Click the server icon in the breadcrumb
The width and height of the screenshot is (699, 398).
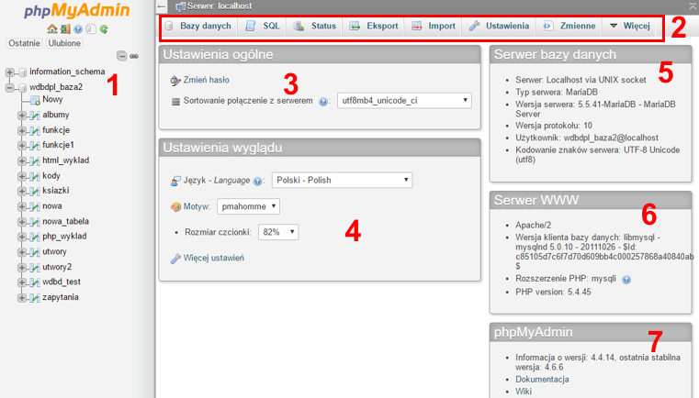[x=180, y=6]
